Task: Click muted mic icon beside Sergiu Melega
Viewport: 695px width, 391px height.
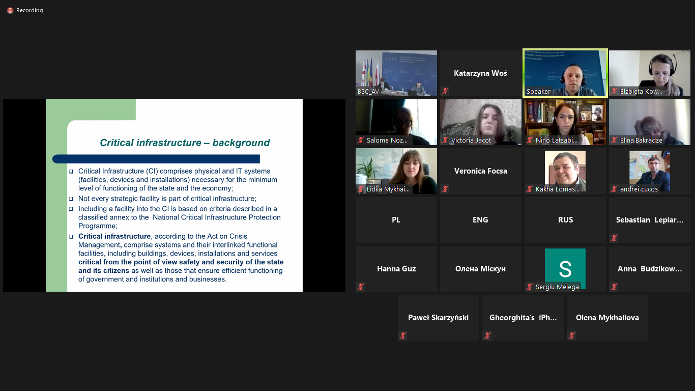Action: click(x=530, y=287)
